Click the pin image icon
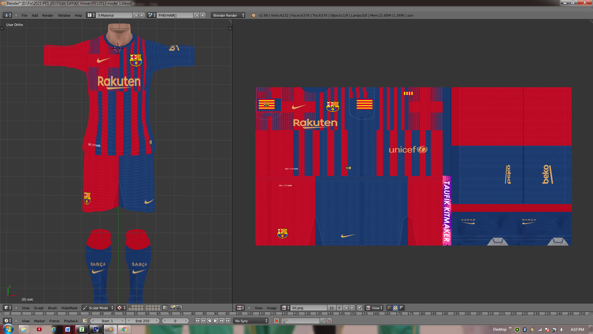593x334 pixels. click(x=360, y=308)
